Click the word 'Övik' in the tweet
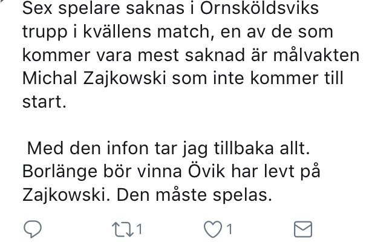369x248 pixels. pos(206,171)
